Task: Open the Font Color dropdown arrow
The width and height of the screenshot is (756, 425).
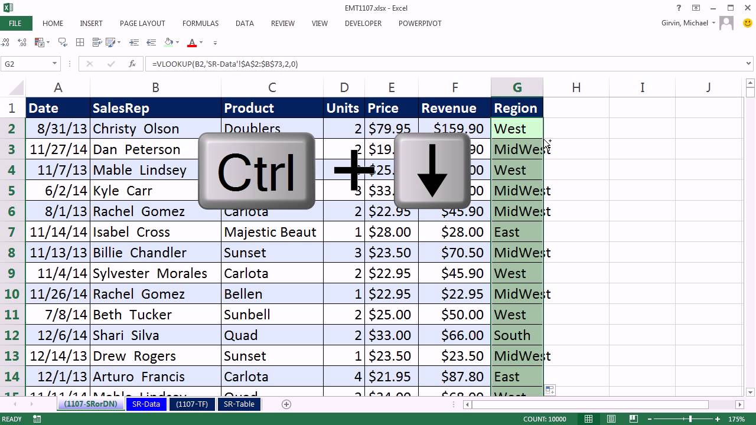Action: point(200,43)
